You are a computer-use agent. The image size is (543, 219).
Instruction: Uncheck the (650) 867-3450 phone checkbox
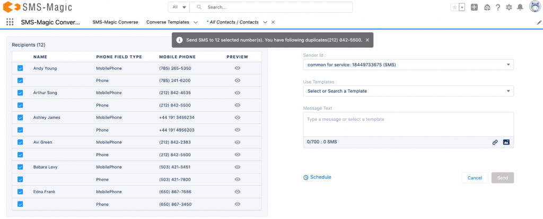click(20, 204)
